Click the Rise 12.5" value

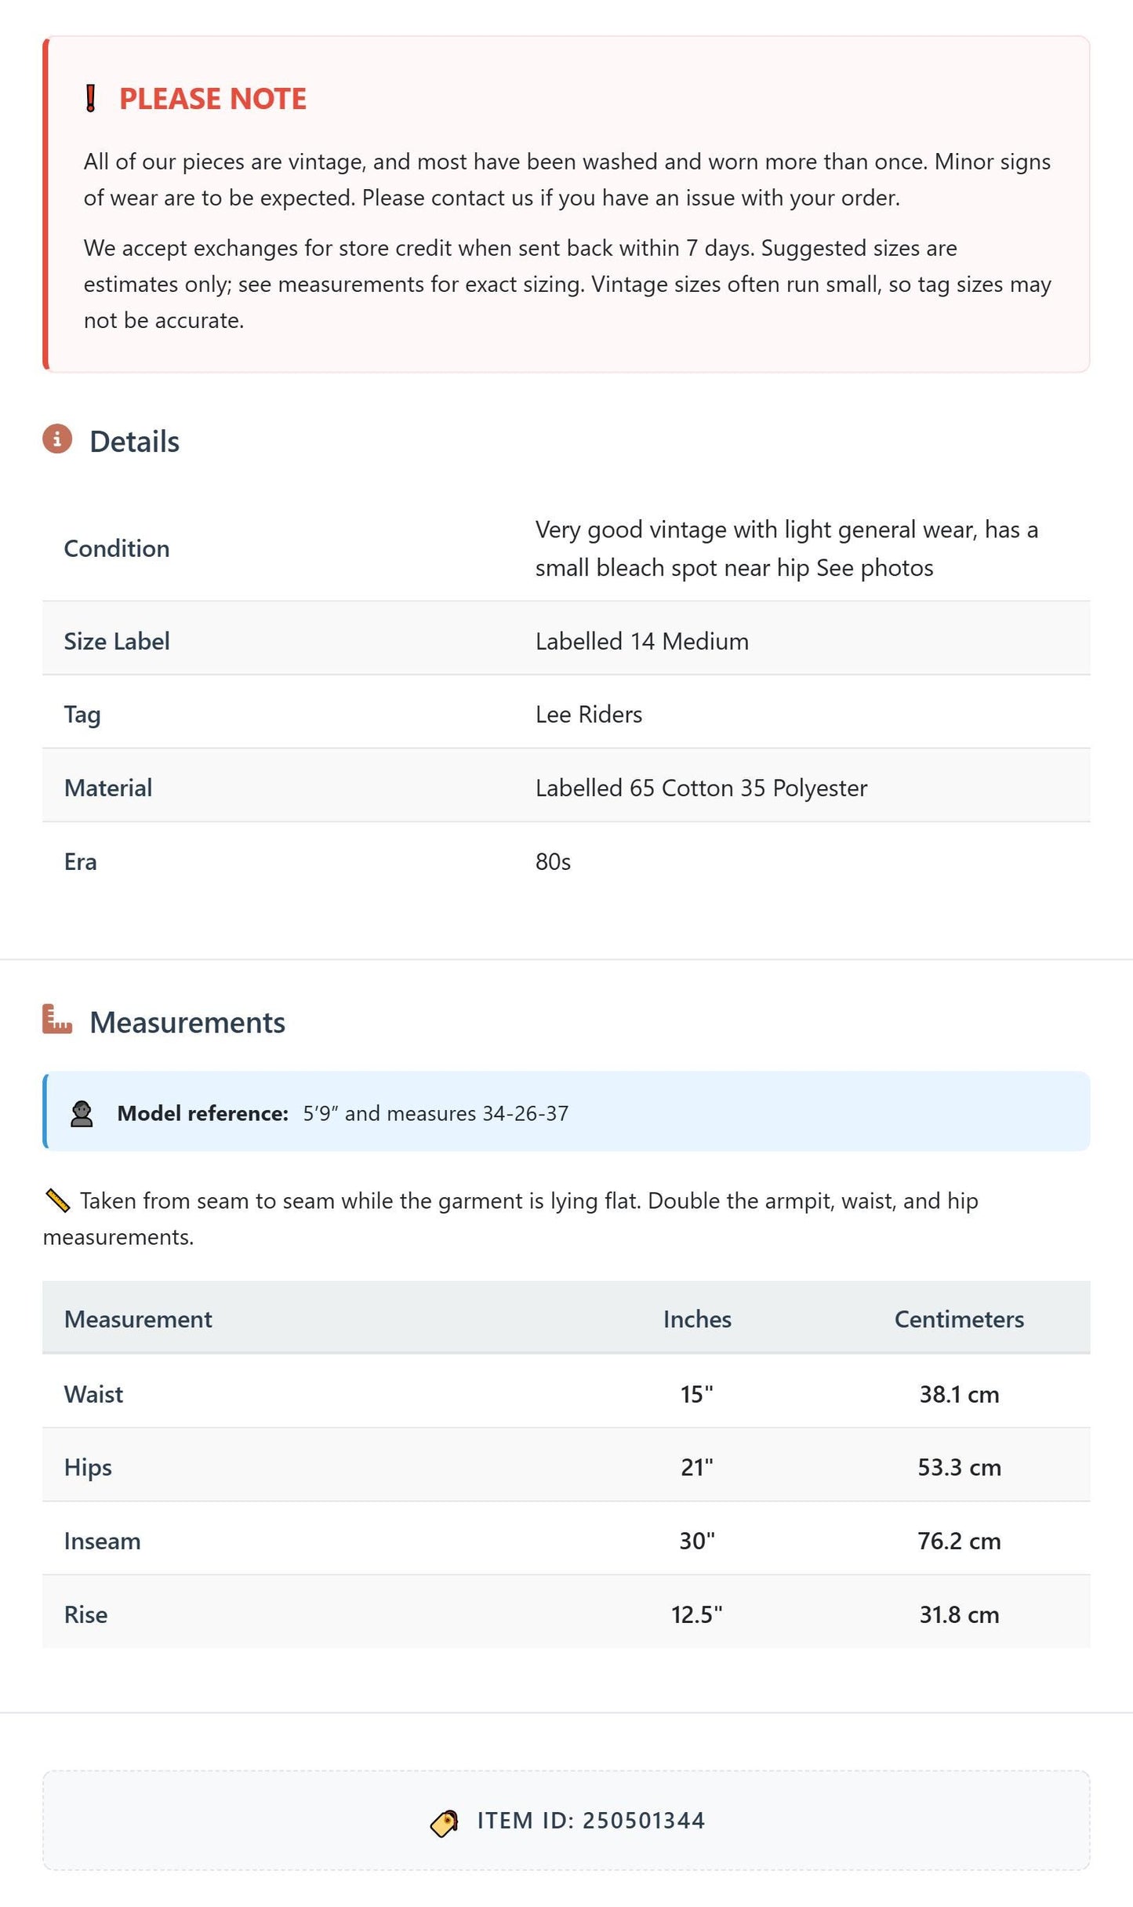pos(696,1614)
